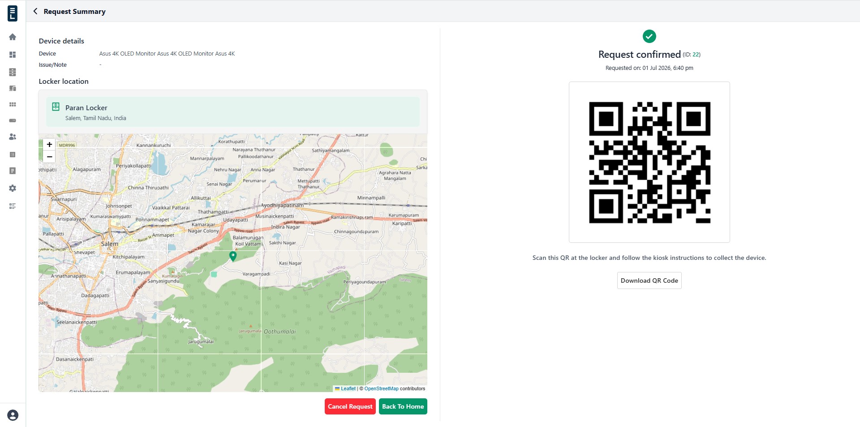Click the "Salem, Tamil Nadu, India" address
This screenshot has width=860, height=427.
96,118
